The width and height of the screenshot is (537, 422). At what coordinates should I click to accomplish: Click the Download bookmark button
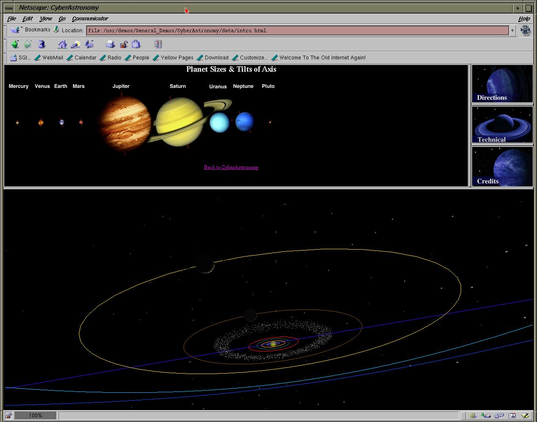point(213,58)
